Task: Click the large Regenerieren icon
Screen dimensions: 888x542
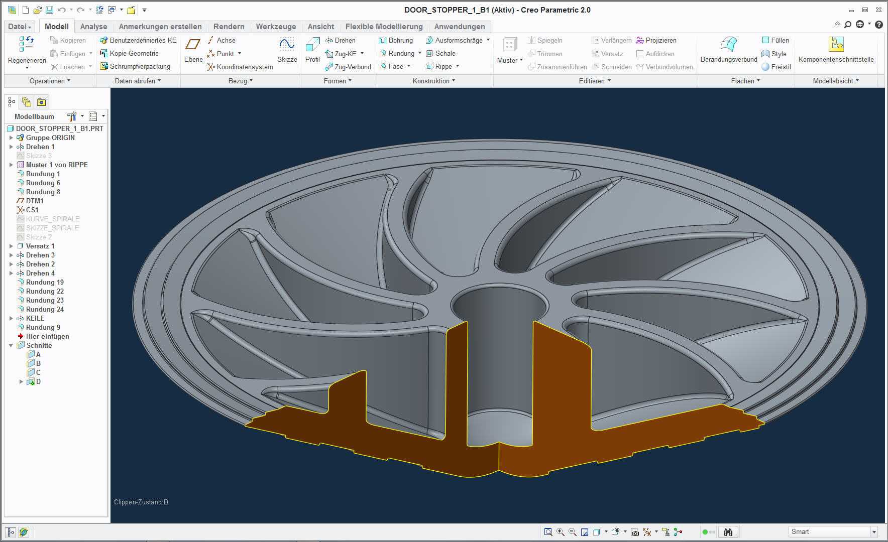Action: [27, 44]
